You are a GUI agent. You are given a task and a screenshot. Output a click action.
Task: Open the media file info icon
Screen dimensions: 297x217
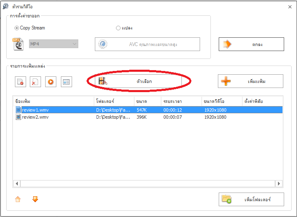[67, 82]
